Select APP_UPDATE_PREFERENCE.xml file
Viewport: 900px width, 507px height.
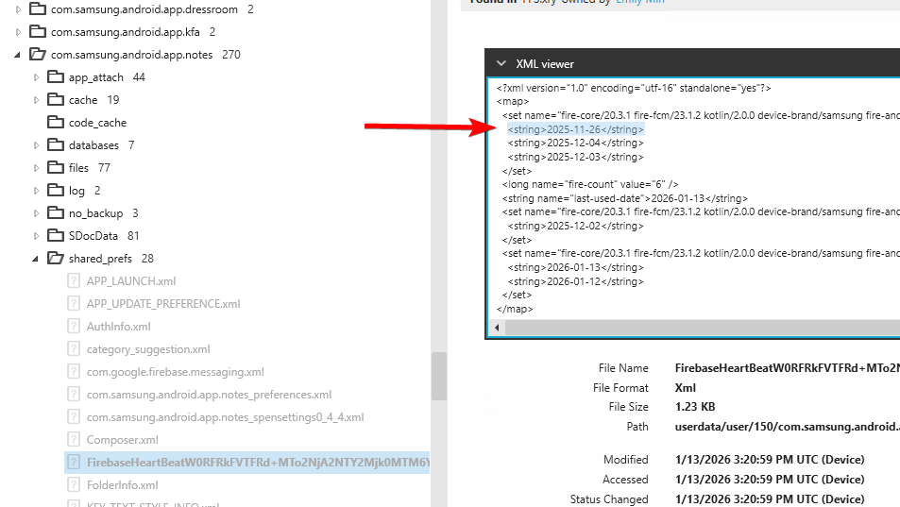163,303
